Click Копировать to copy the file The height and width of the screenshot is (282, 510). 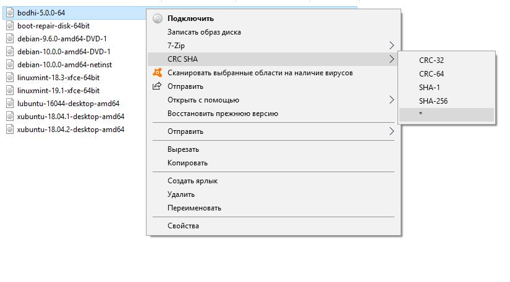point(187,163)
